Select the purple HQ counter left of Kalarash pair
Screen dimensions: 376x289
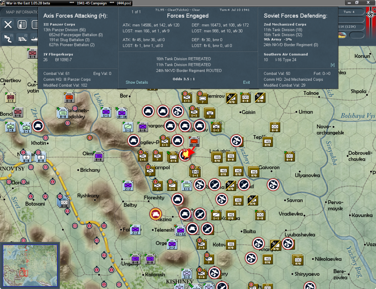point(135,259)
